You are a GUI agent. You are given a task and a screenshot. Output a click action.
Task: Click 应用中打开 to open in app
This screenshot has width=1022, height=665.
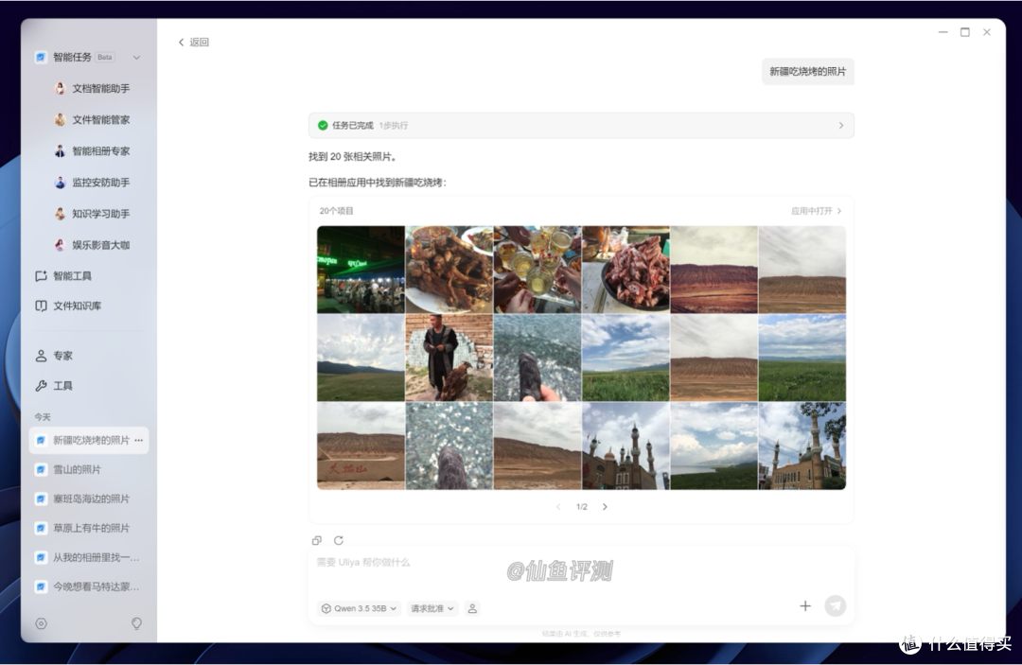point(816,211)
